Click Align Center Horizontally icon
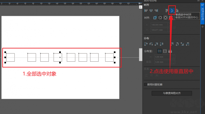The width and height of the screenshot is (205, 114). [x=151, y=11]
